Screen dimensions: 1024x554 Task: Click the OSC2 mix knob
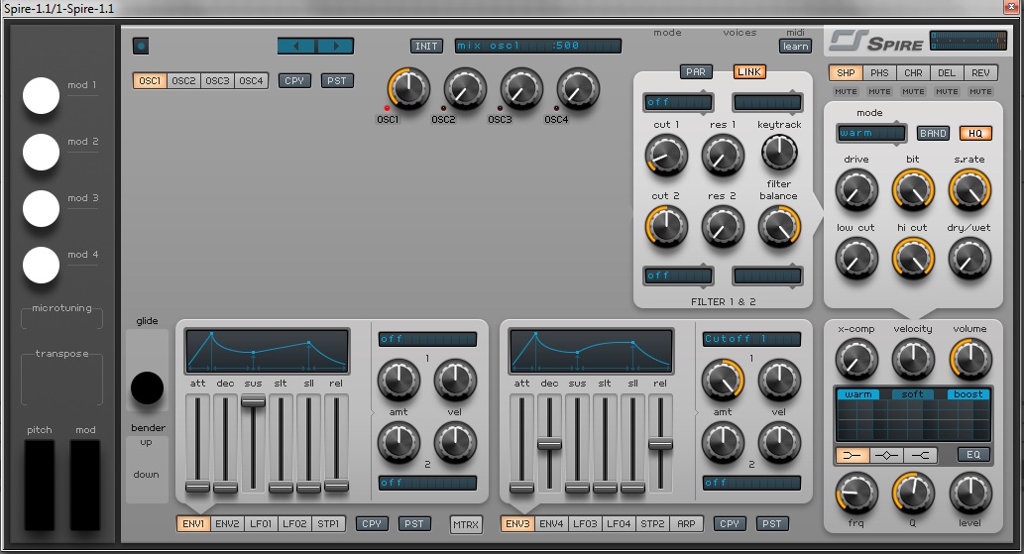click(x=465, y=89)
